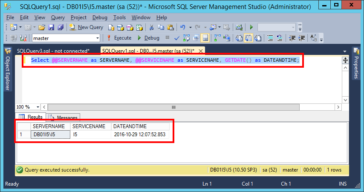Click the Decrease Indent icon

point(292,38)
